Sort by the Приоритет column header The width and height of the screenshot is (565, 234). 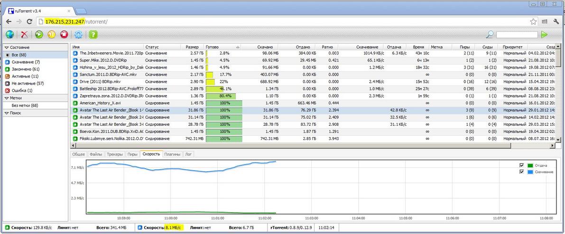click(512, 47)
